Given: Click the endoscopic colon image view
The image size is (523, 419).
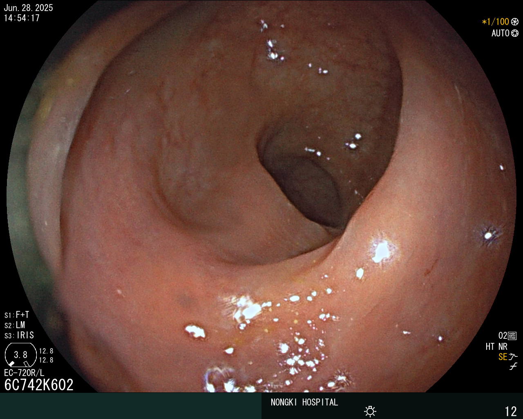Looking at the screenshot, I should [261, 196].
